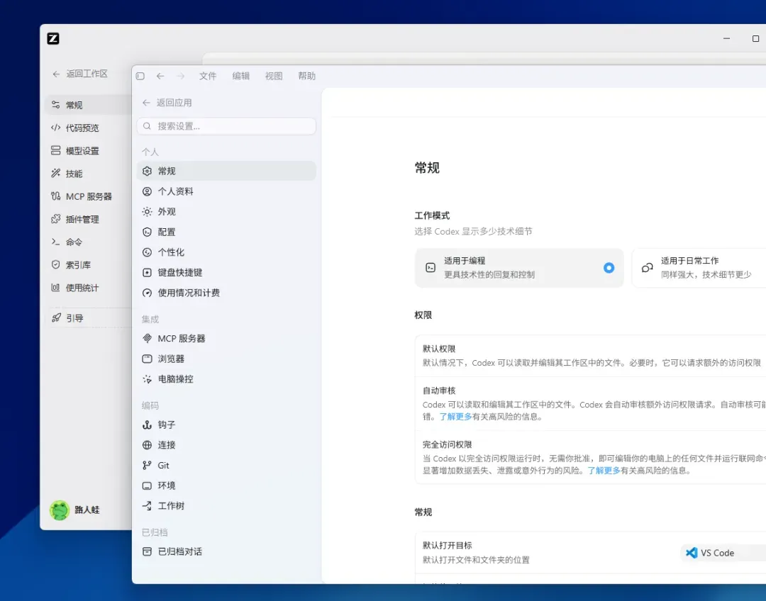Select the 适用于编程 work mode radio
The height and width of the screenshot is (601, 766).
[609, 268]
